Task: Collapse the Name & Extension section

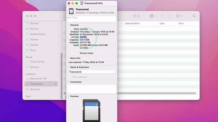Action: point(69,67)
